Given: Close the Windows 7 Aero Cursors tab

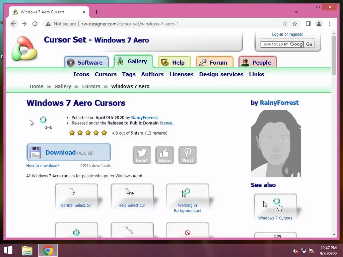Looking at the screenshot, I should [x=83, y=12].
